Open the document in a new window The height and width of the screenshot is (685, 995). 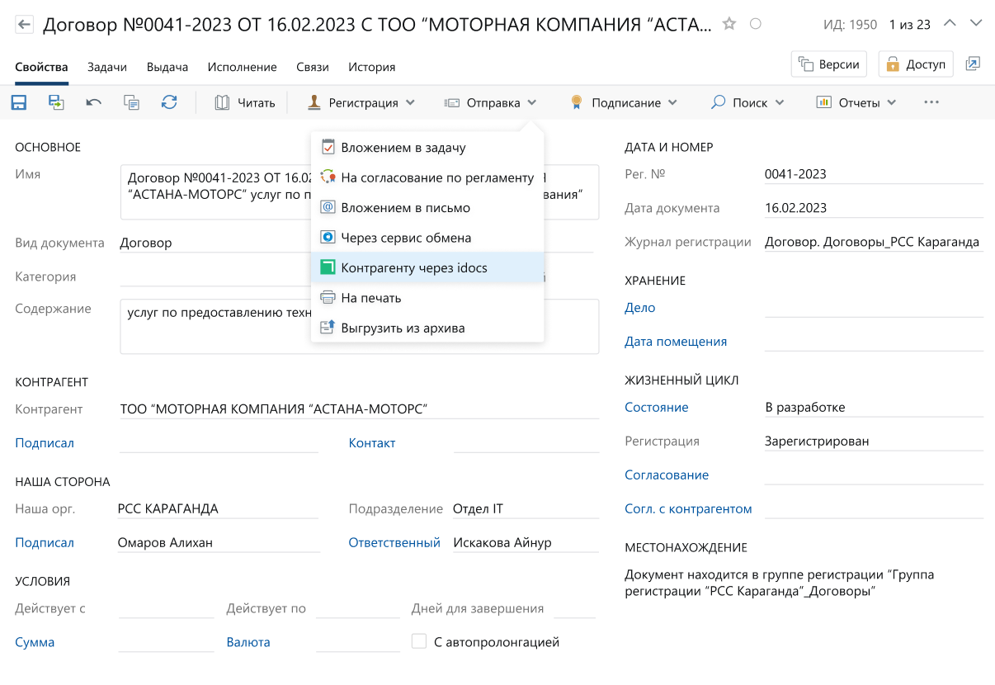973,62
